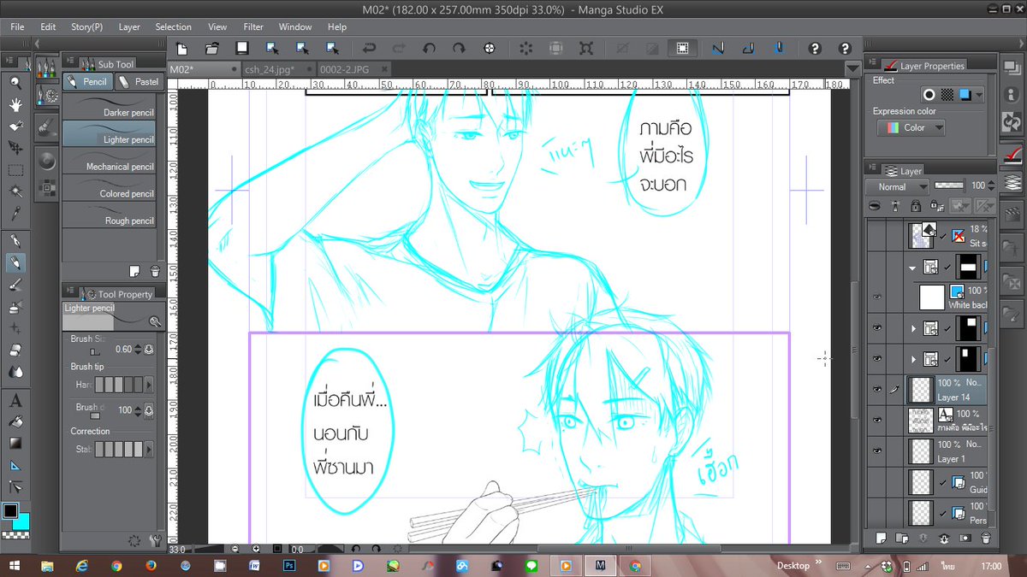Open the Selection menu
Image resolution: width=1027 pixels, height=577 pixels.
tap(173, 26)
